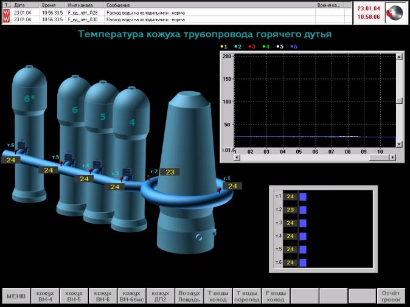Toggle trend series 6 blue legend marker
Image resolution: width=410 pixels, height=307 pixels.
[x=293, y=46]
